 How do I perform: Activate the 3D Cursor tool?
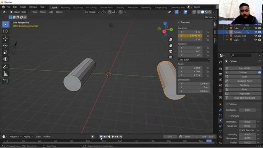pos(5,31)
